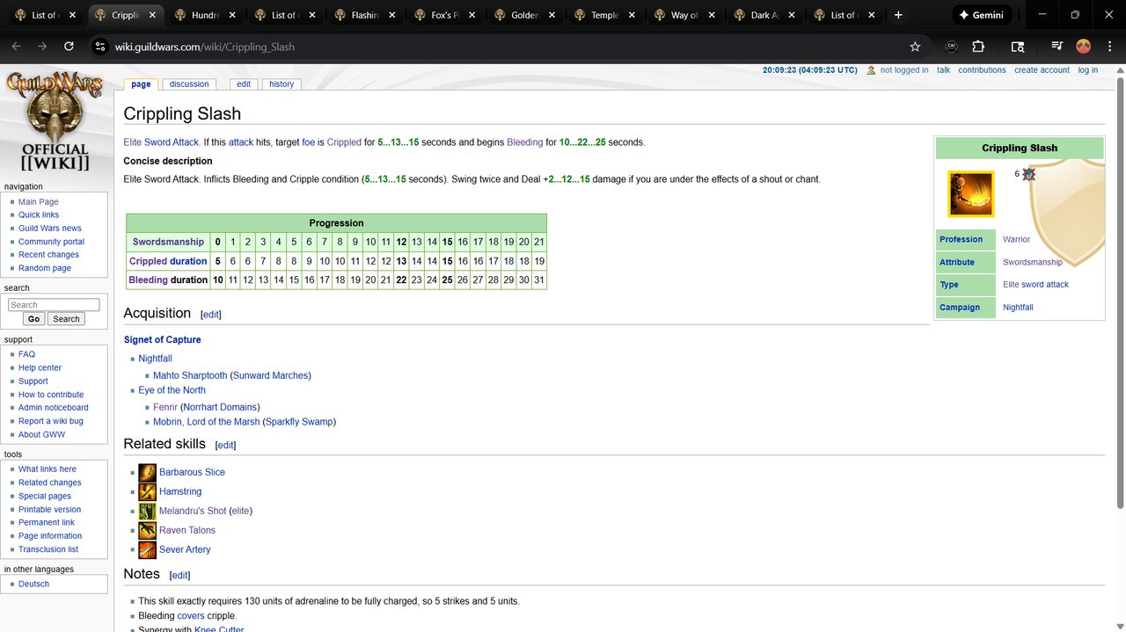Open the media controls icon in toolbar
The image size is (1126, 632).
(1057, 47)
